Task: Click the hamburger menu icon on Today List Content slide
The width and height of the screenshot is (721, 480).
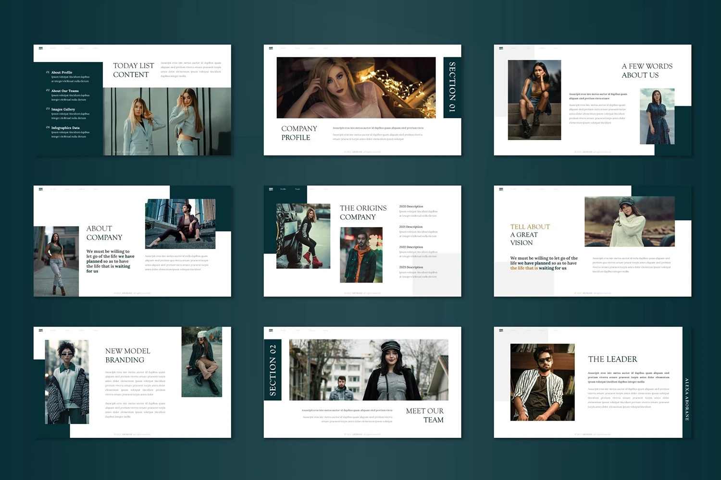Action: (41, 48)
